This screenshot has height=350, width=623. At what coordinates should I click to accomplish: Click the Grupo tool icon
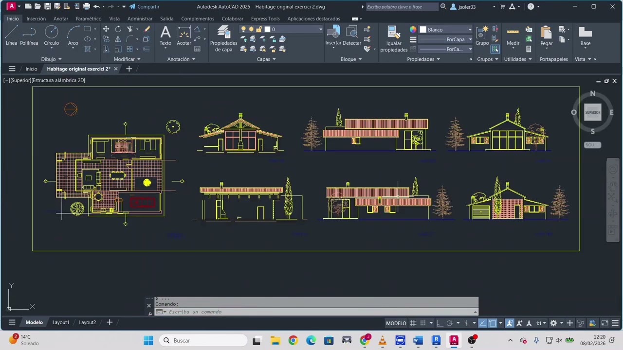tap(482, 36)
